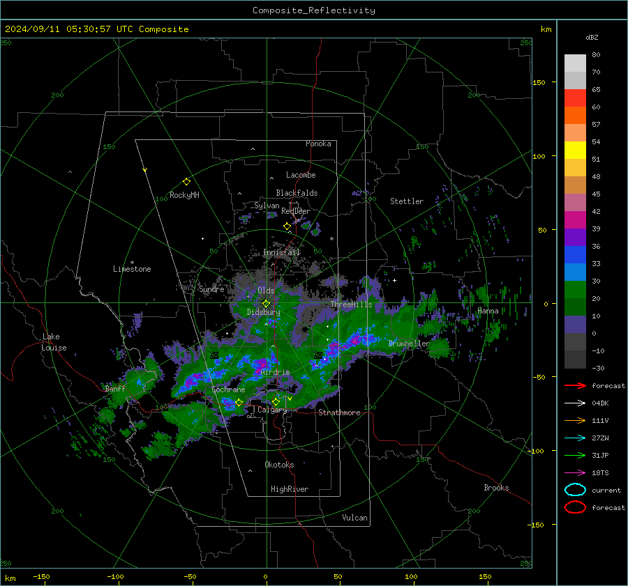628x586 pixels.
Task: Pick the light blue 30-33 dBZ swatch
Action: coord(575,272)
